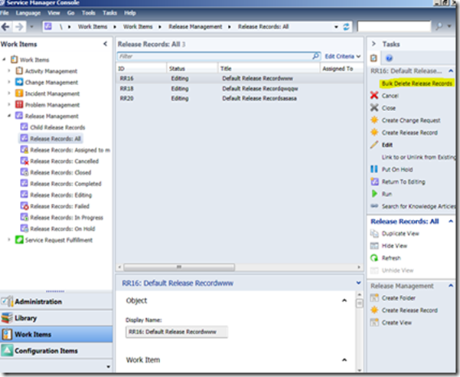Click the Create View icon
The height and width of the screenshot is (377, 460).
tap(374, 323)
